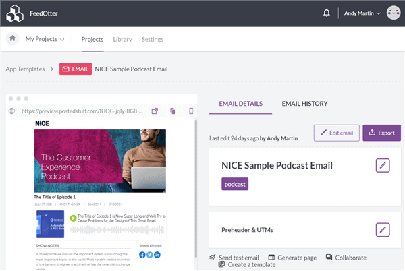Screen dimensions: 405x271
Task: Click the podcast banner image in preview
Action: (x=100, y=161)
